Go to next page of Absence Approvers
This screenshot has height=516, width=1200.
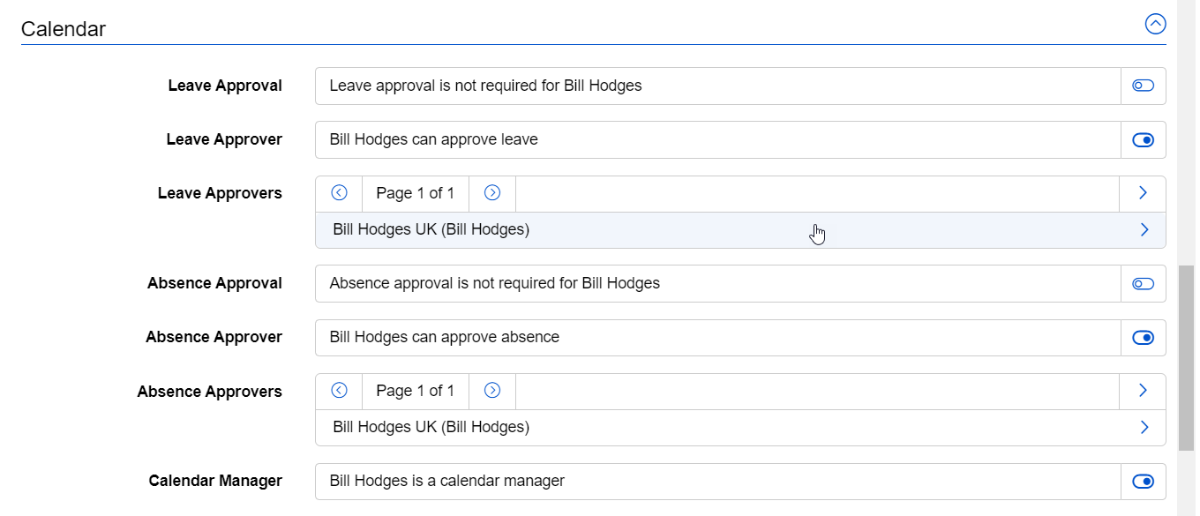click(492, 391)
